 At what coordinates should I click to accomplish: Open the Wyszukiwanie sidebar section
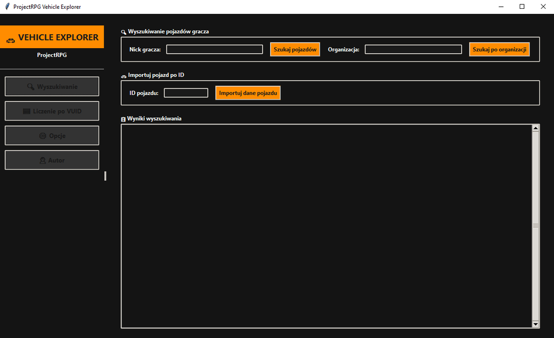(x=52, y=86)
